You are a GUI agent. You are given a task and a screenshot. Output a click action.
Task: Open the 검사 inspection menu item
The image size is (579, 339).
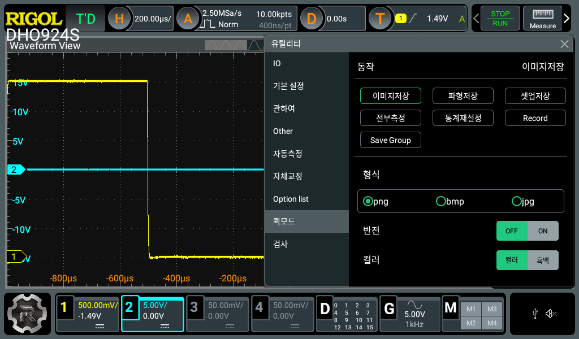[x=306, y=244]
